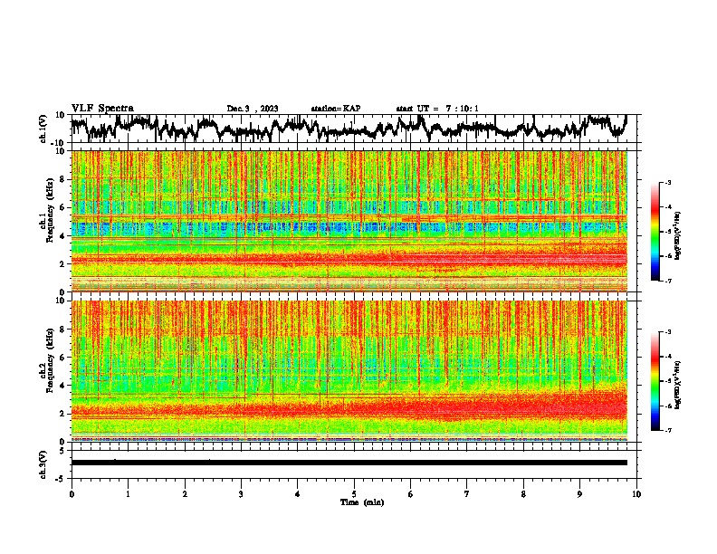This screenshot has height=554, width=717.
Task: Click the "Time (min)" x-axis label
Action: [x=362, y=502]
